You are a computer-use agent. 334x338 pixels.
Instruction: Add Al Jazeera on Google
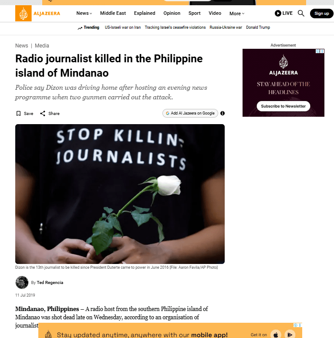[190, 113]
